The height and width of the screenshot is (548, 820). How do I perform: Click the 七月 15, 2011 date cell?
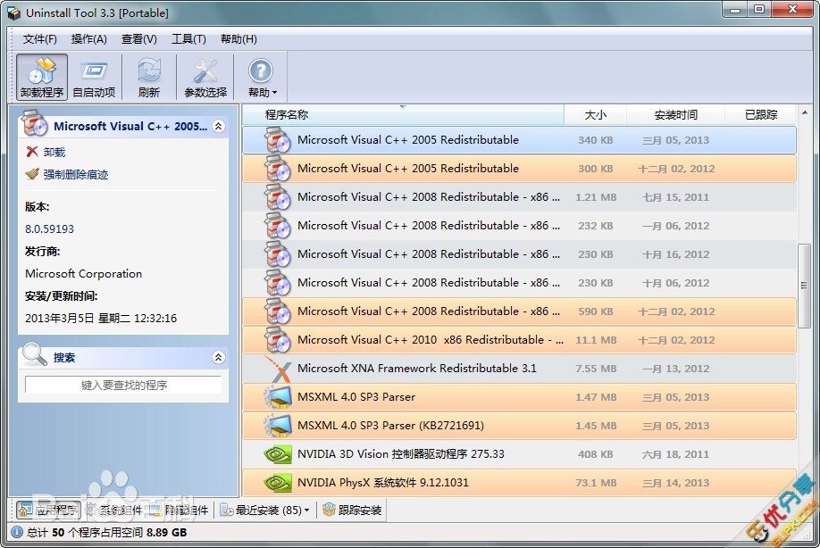[x=675, y=197]
